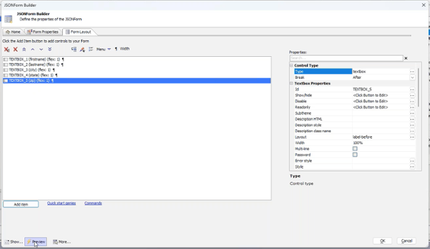Click the Width value 100% cell
The height and width of the screenshot is (249, 430).
coord(384,143)
